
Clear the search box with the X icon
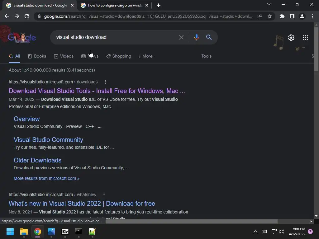click(181, 37)
